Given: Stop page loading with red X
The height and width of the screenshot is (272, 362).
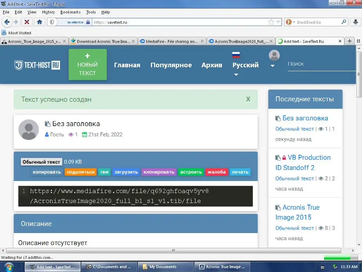Looking at the screenshot, I should tap(27, 22).
